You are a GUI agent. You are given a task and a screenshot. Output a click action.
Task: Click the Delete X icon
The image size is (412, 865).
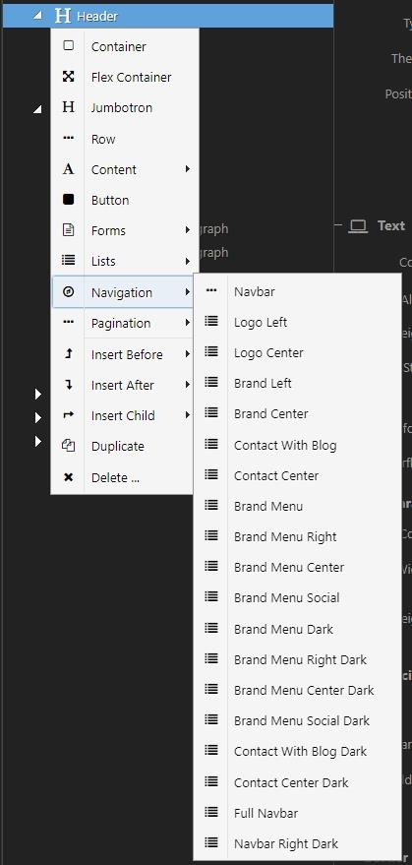coord(69,477)
